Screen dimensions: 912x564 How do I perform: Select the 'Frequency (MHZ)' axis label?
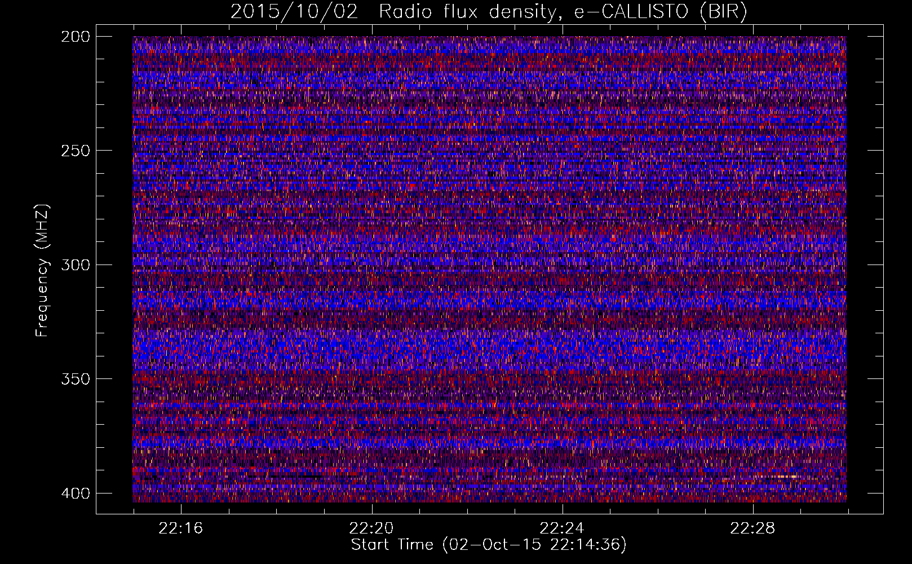click(x=42, y=270)
